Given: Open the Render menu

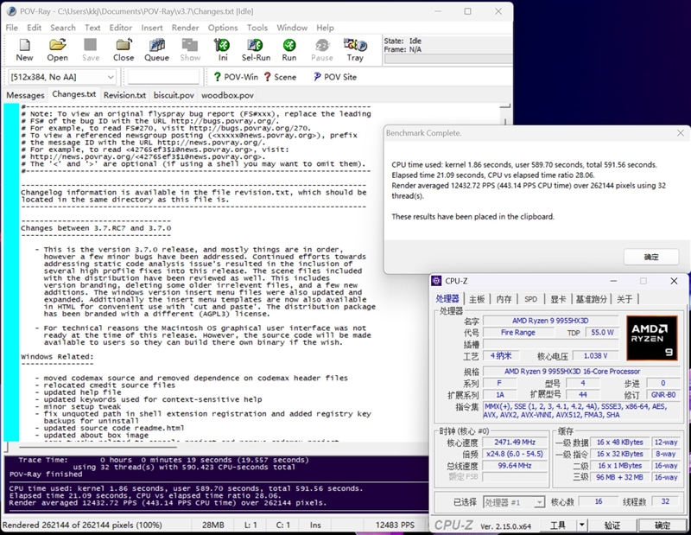Looking at the screenshot, I should [x=185, y=28].
